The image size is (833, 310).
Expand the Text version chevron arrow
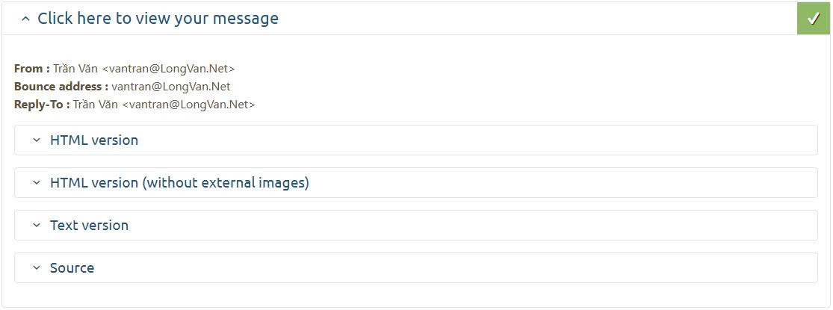pyautogui.click(x=36, y=226)
